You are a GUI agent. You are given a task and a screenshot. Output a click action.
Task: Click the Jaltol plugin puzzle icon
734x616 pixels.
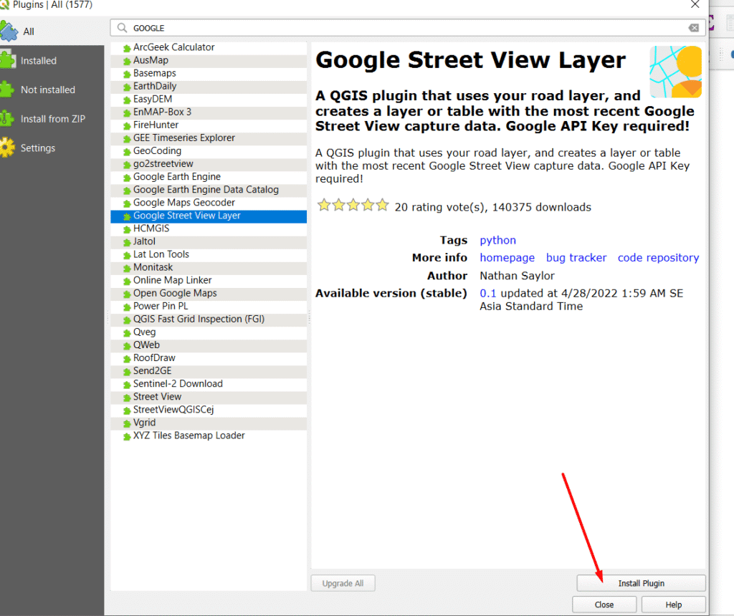126,242
